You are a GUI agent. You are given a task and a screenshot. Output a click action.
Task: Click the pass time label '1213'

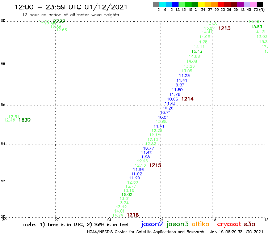pos(225,28)
